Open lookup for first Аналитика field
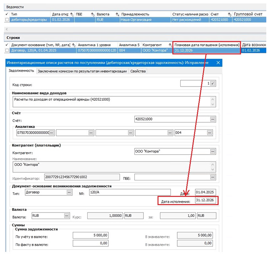This screenshot has height=258, width=271. click(x=51, y=133)
